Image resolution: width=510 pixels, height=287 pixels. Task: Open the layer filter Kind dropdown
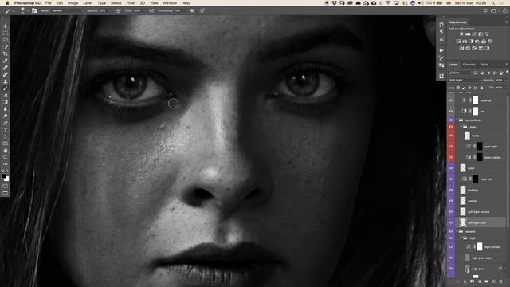pyautogui.click(x=460, y=73)
